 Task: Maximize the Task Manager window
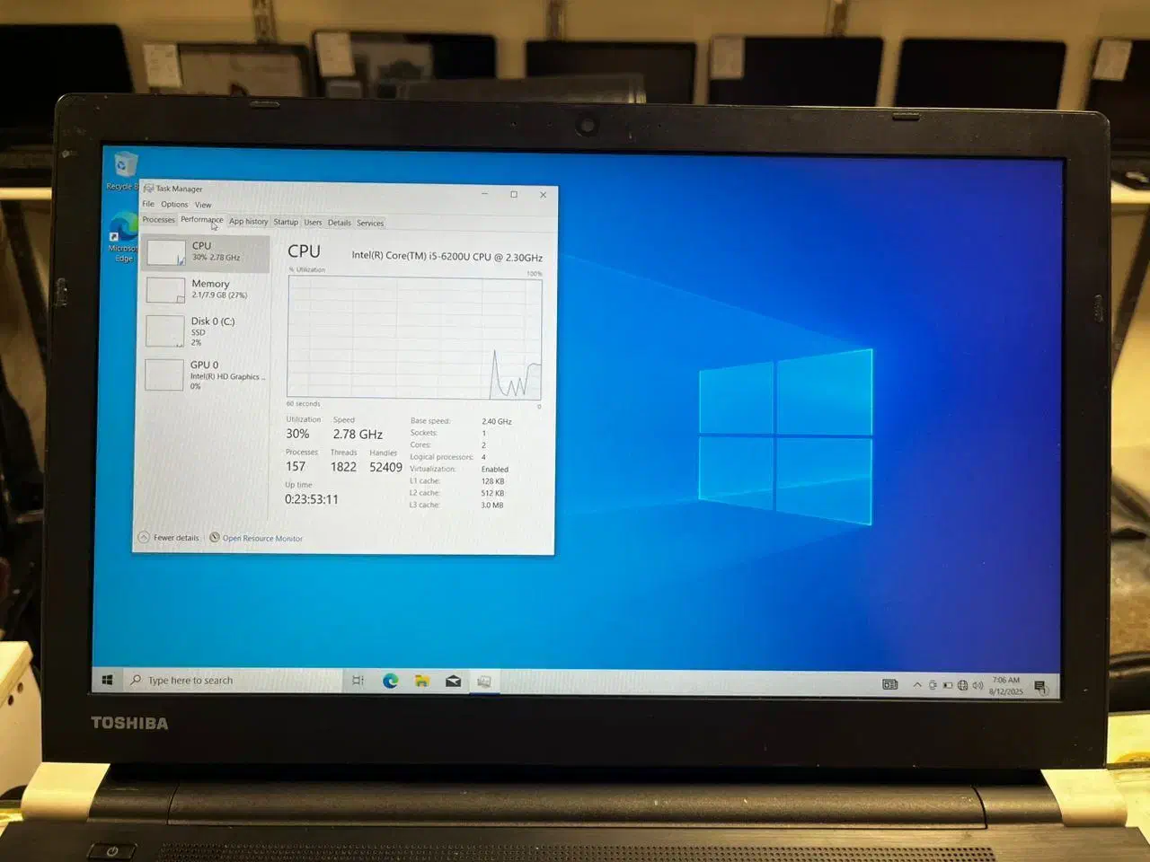click(x=514, y=194)
